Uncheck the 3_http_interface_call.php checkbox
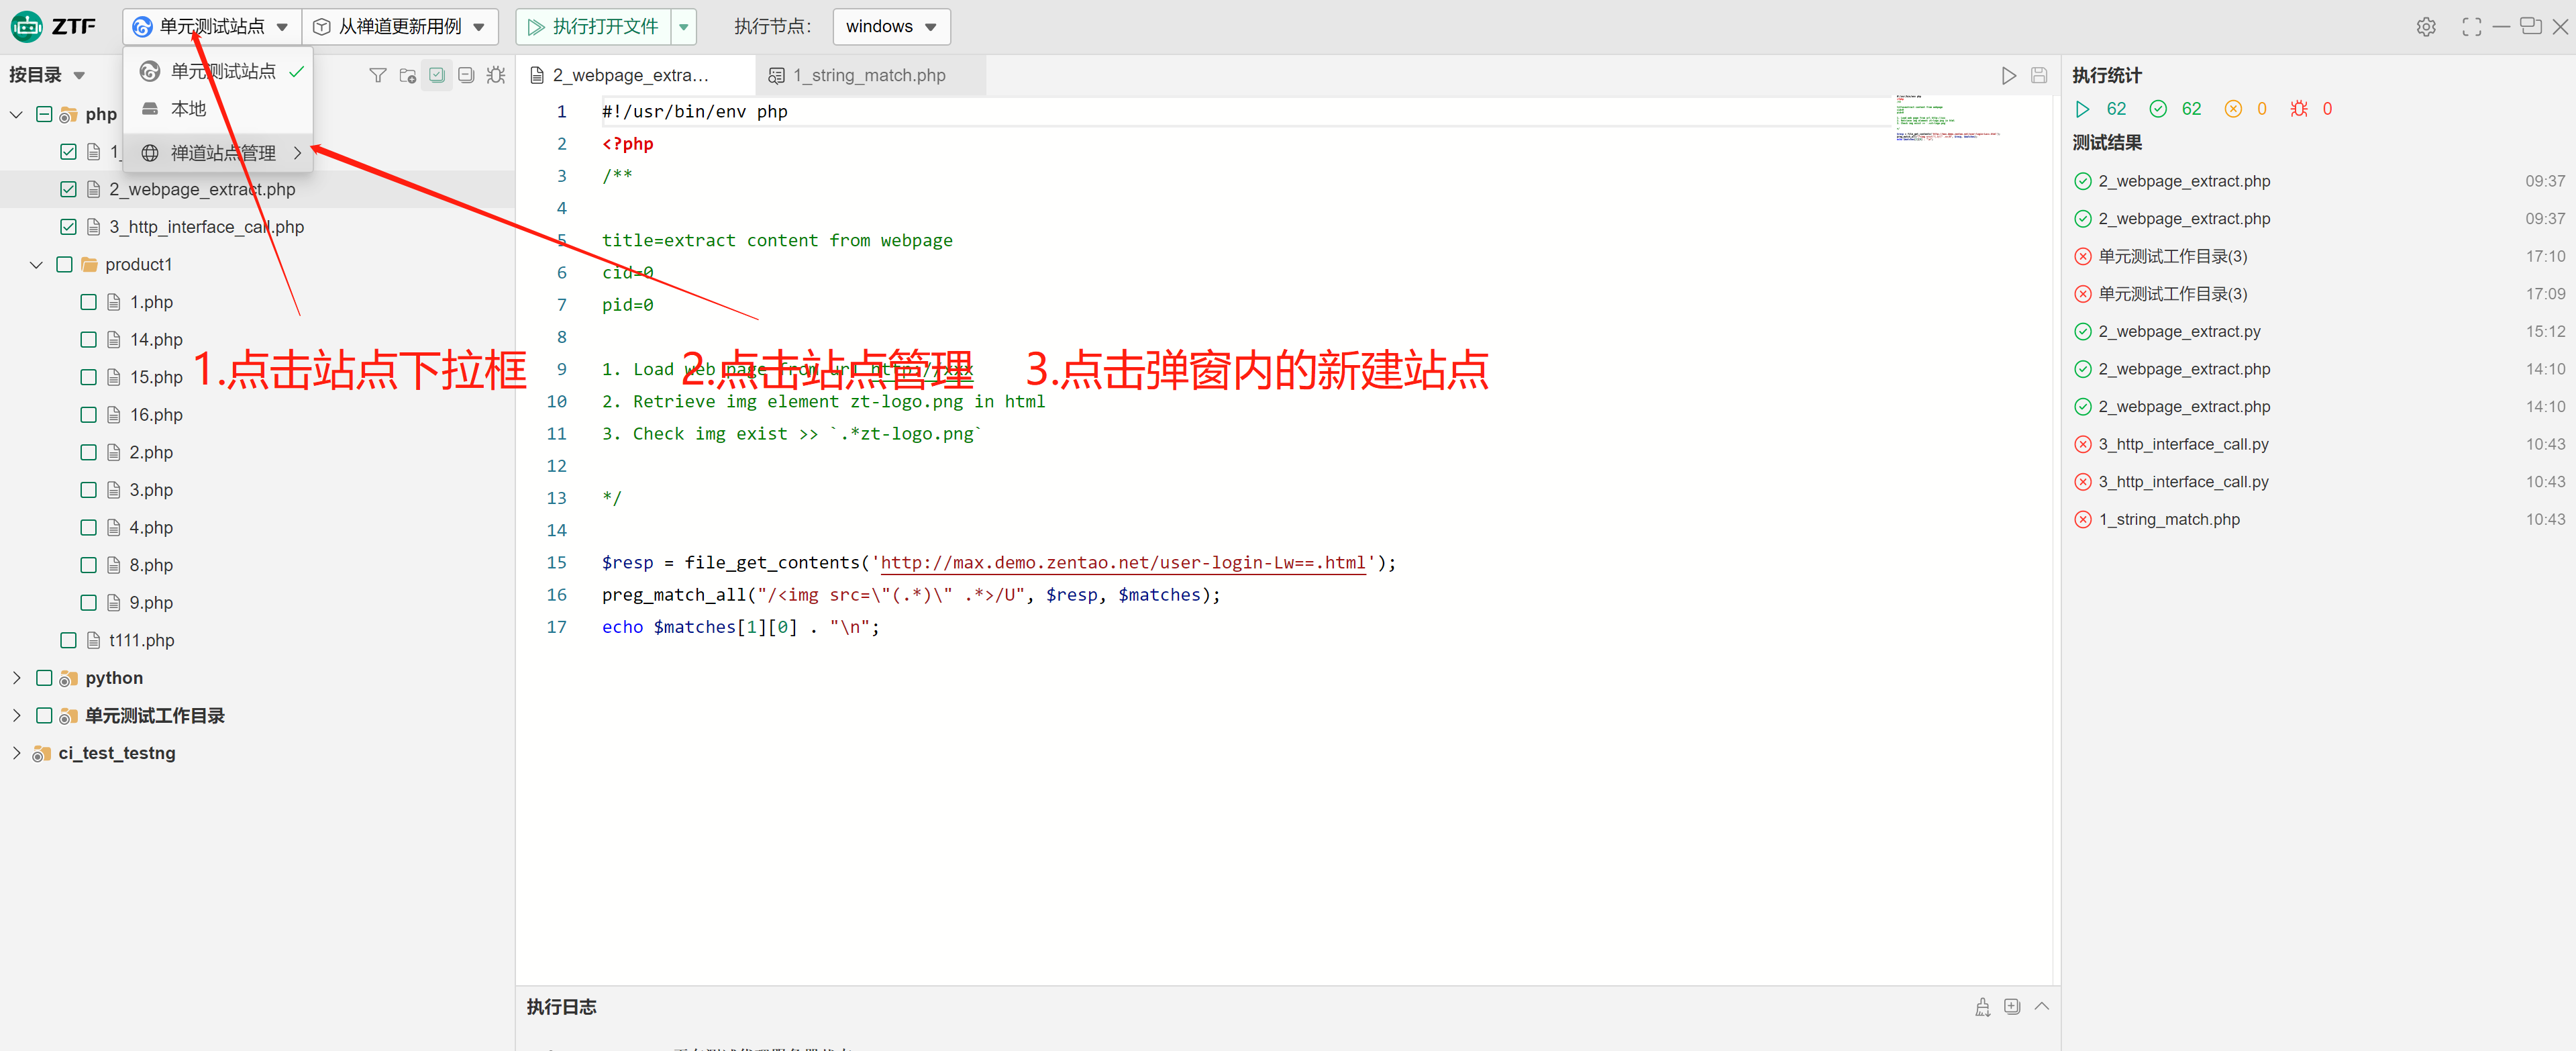2576x1051 pixels. 68,227
